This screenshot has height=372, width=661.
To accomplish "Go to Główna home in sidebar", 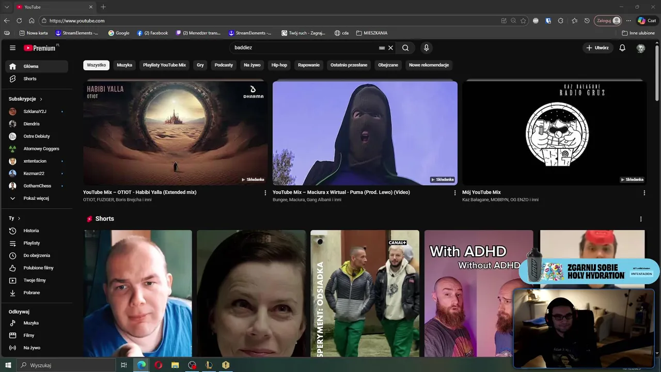I will (36, 66).
